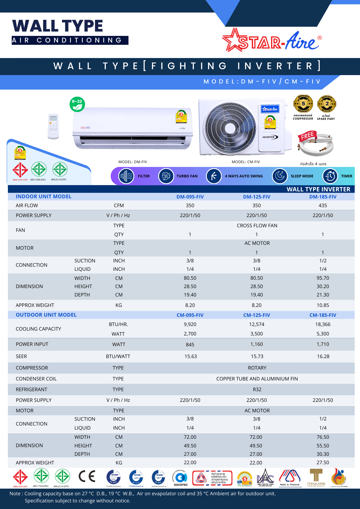Click the power input value '1,710'
The width and height of the screenshot is (360, 509).
click(323, 344)
